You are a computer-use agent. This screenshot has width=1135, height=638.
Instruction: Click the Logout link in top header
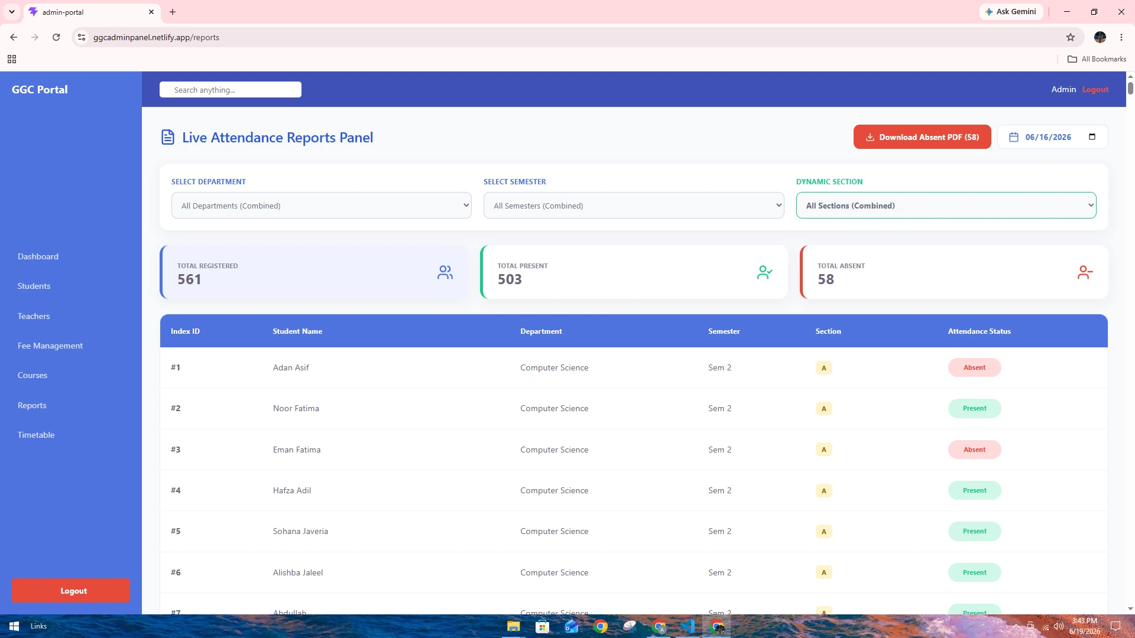click(1095, 90)
